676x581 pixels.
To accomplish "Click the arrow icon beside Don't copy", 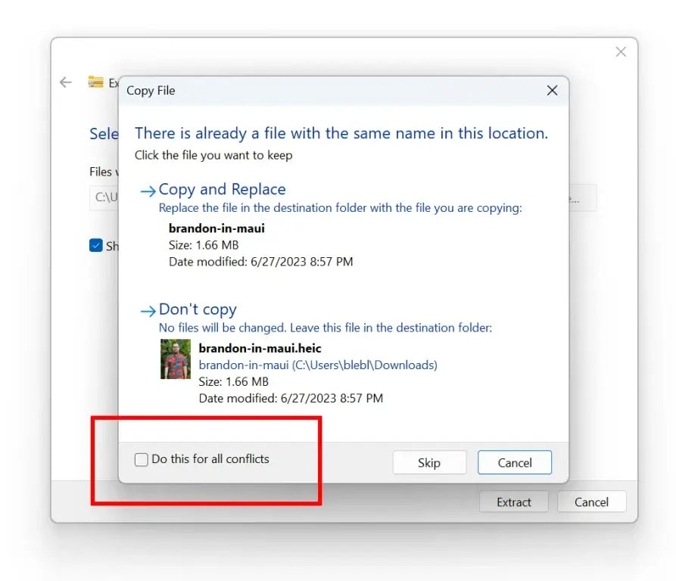I will pos(146,310).
